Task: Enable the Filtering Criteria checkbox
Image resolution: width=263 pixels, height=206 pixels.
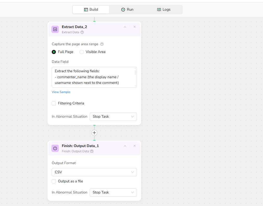Action: [x=54, y=103]
